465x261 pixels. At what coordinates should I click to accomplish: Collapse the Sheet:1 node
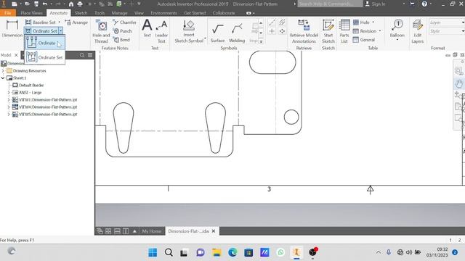point(3,78)
